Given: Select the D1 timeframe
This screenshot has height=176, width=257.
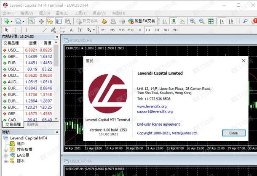Looking at the screenshot, I should 157,30.
